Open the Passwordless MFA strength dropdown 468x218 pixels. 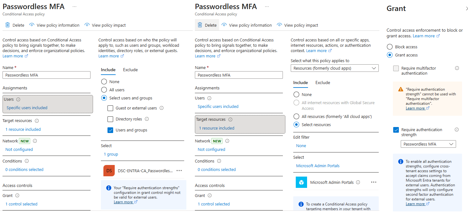coord(428,144)
